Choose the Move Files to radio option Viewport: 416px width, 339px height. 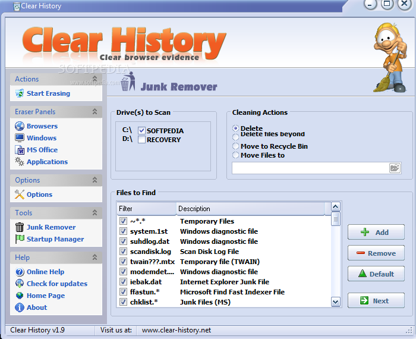(x=235, y=155)
